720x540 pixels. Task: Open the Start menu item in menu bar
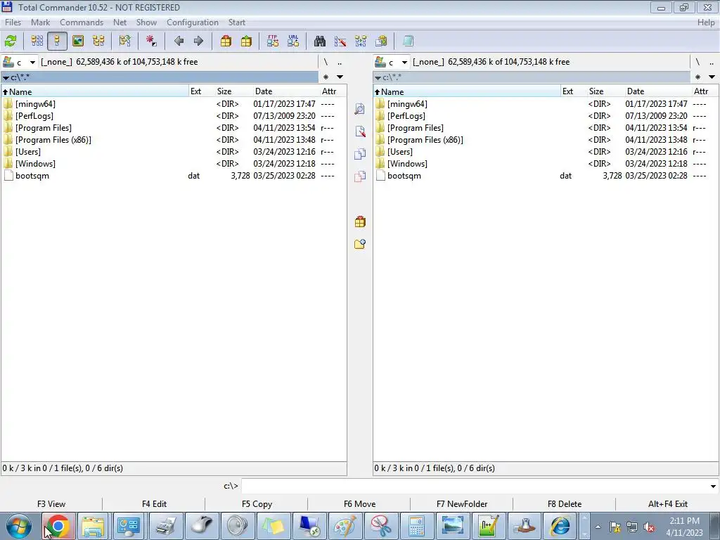click(236, 22)
